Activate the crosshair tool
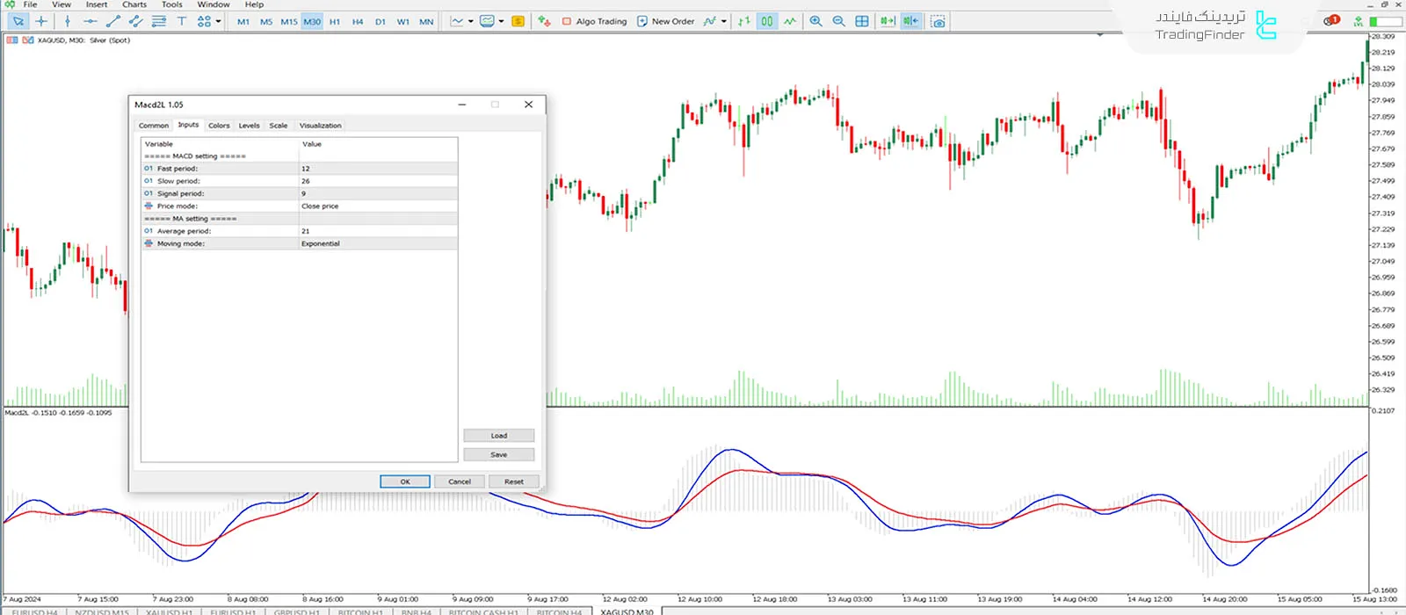The image size is (1406, 615). [x=41, y=21]
